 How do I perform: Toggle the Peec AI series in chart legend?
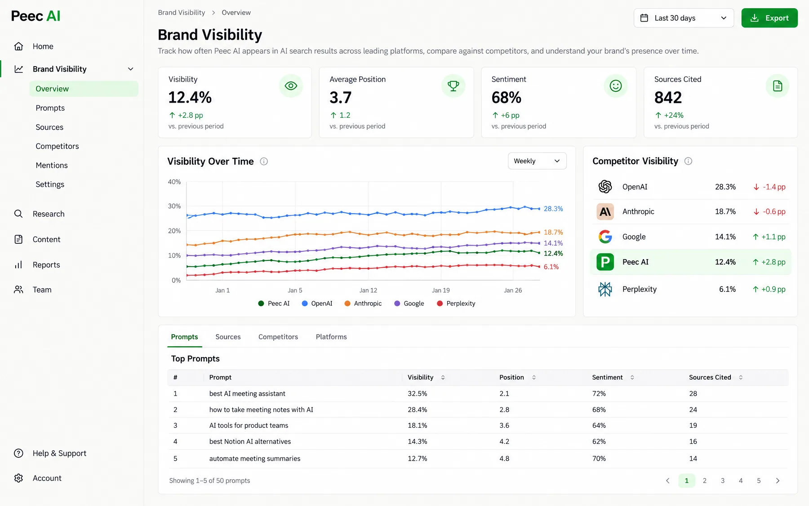tap(274, 304)
